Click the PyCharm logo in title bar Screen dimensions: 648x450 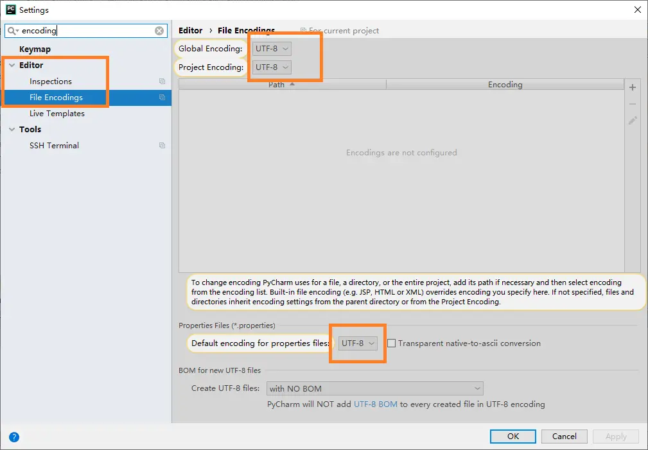pyautogui.click(x=10, y=10)
